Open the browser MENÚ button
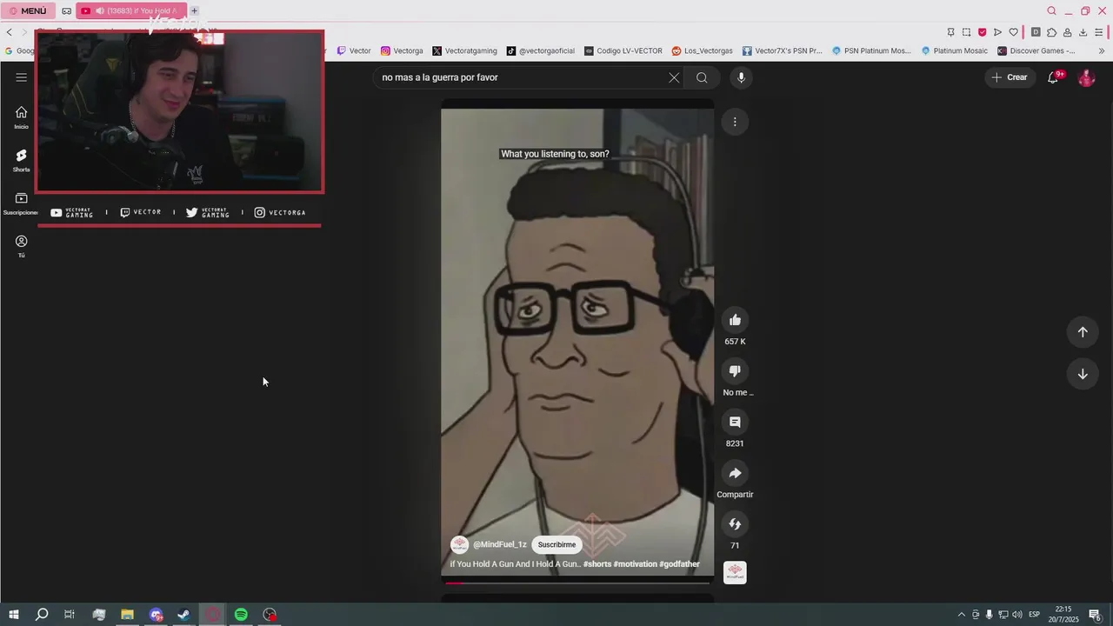Screen dimensions: 1113x626 click(28, 10)
